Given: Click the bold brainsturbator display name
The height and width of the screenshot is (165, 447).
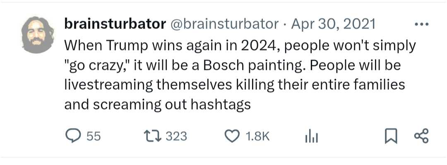Looking at the screenshot, I should 115,24.
